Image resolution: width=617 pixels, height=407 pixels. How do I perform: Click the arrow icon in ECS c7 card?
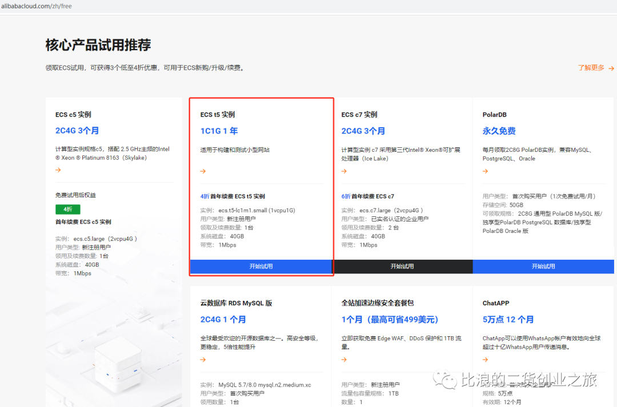coord(344,171)
